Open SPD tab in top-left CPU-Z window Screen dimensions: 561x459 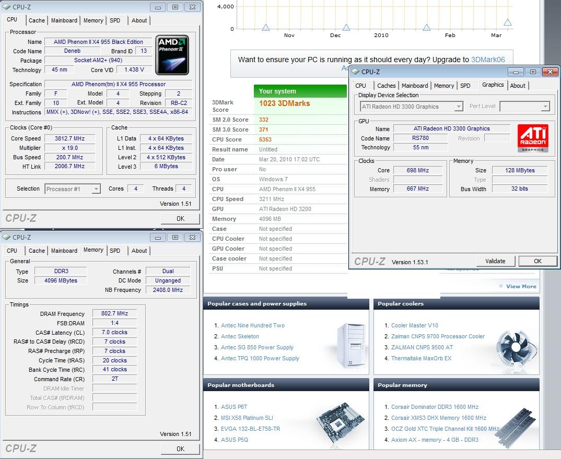click(x=115, y=20)
